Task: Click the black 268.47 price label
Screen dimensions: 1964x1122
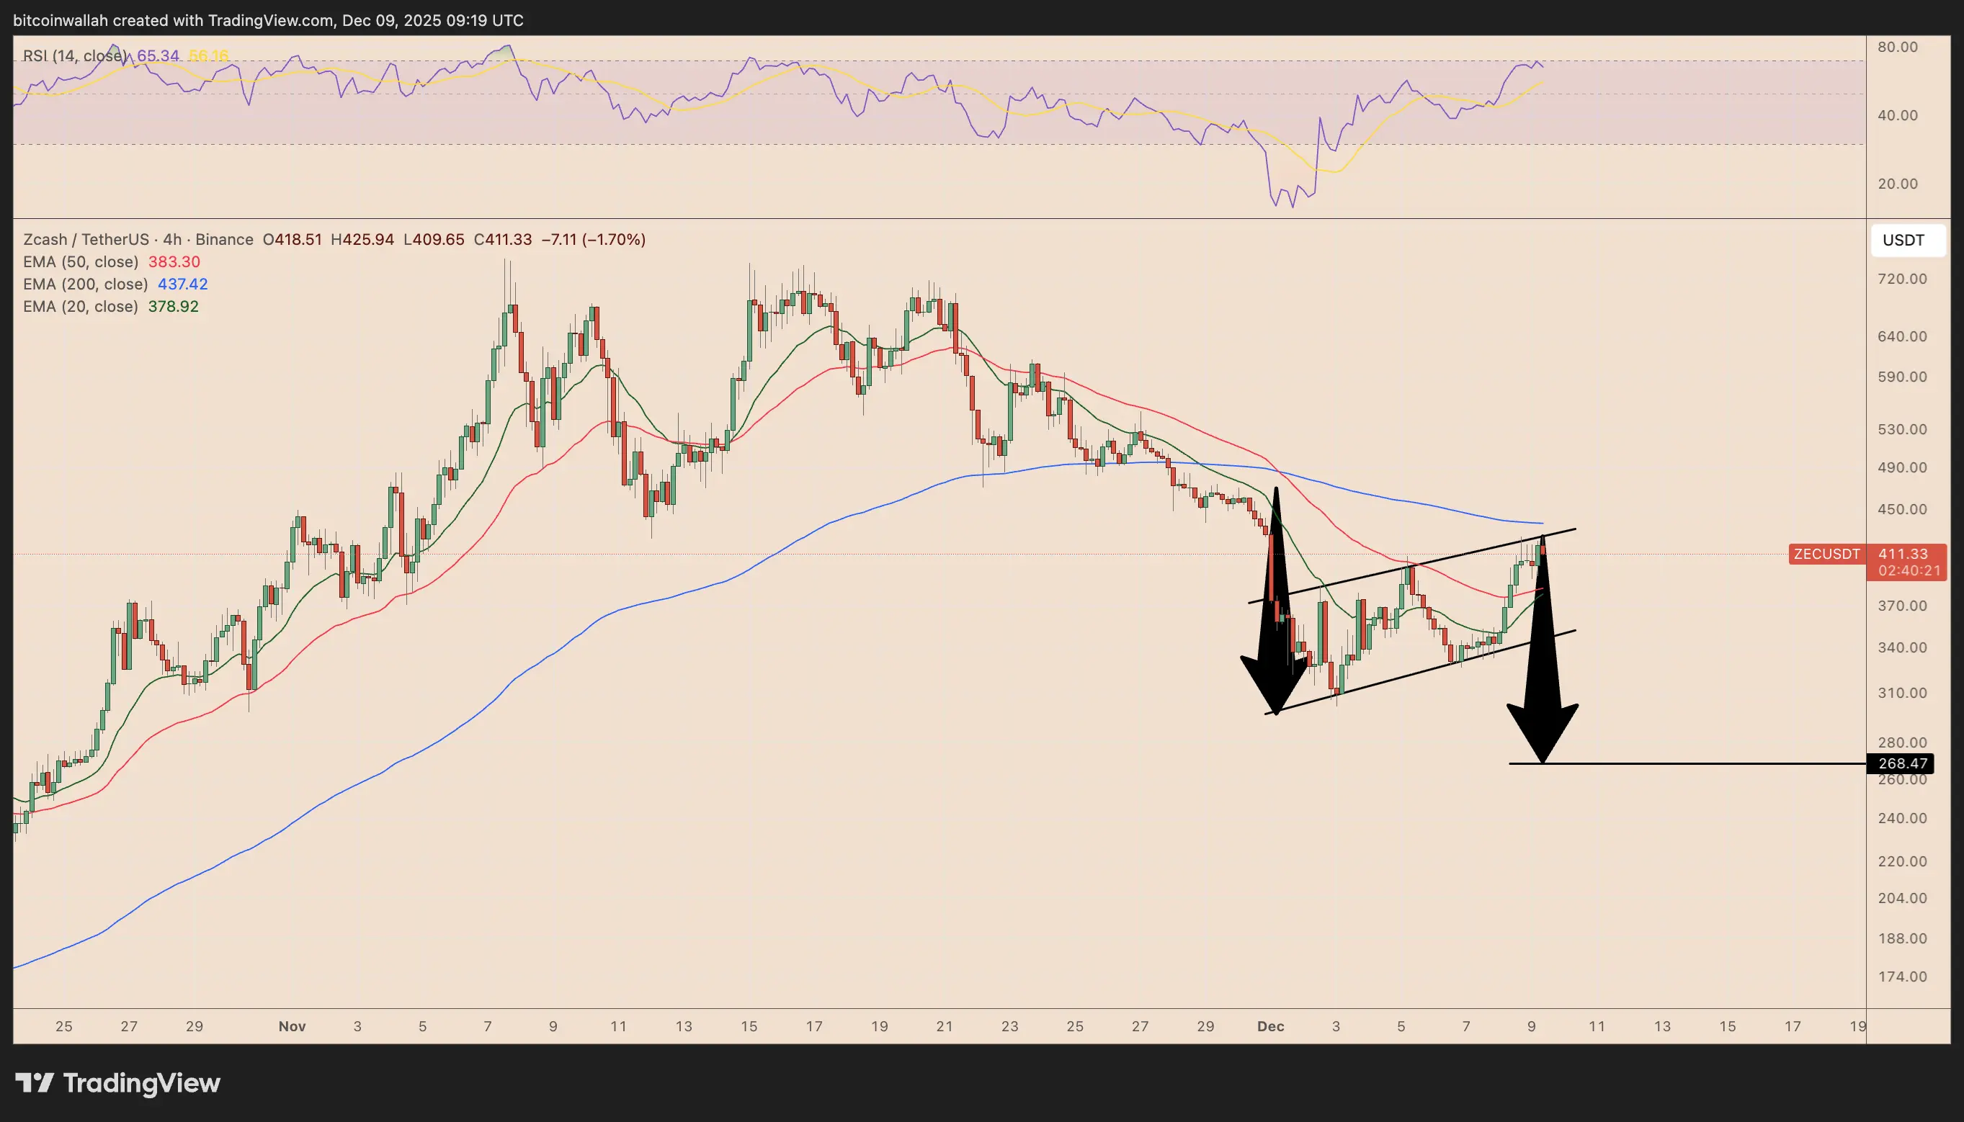Action: (1901, 763)
